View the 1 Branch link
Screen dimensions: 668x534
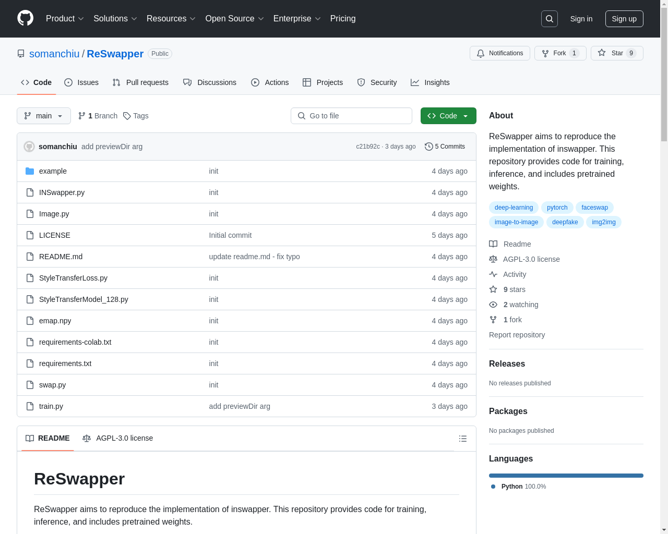coord(98,116)
